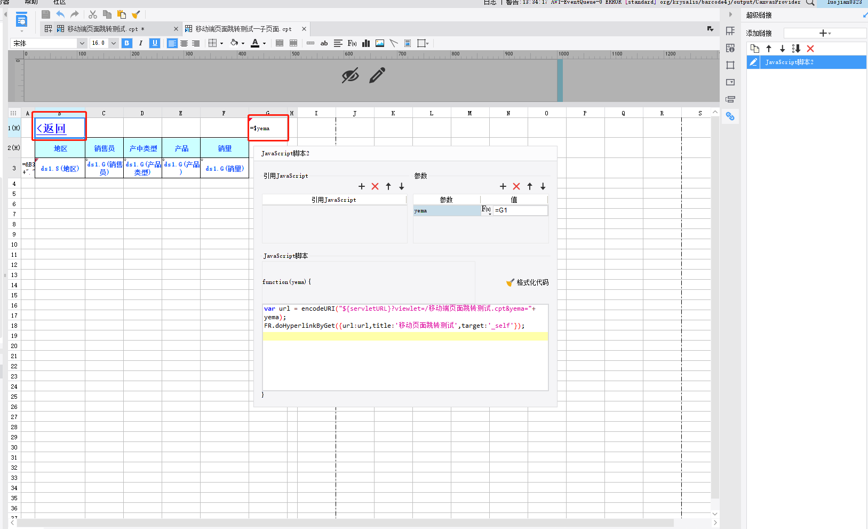Toggle underline formatting
868x529 pixels.
[155, 43]
